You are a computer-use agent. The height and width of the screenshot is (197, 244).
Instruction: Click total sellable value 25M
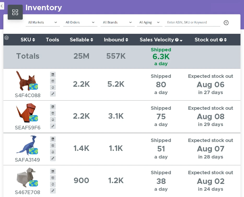(82, 56)
